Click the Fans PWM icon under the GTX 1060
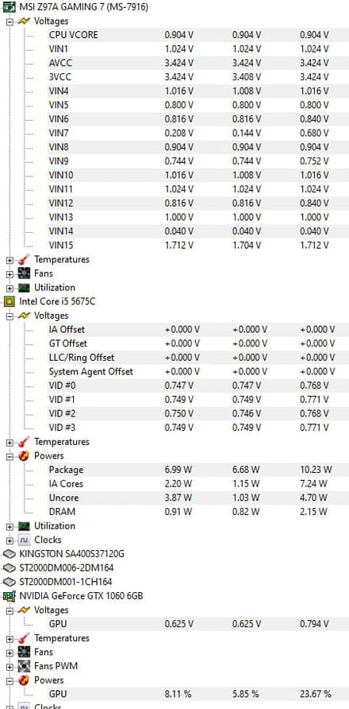 pyautogui.click(x=24, y=666)
